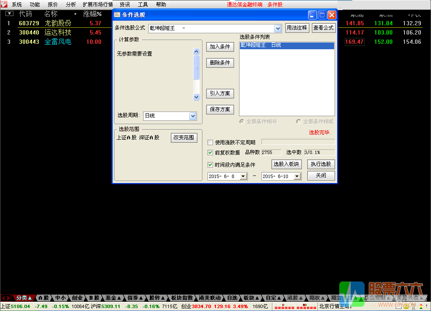
Task: Click the 查看公式 button
Action: (324, 28)
